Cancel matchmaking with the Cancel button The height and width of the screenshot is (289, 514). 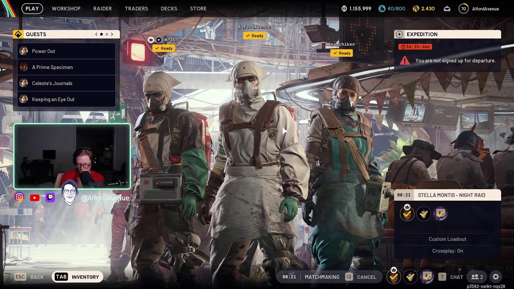[x=361, y=277]
